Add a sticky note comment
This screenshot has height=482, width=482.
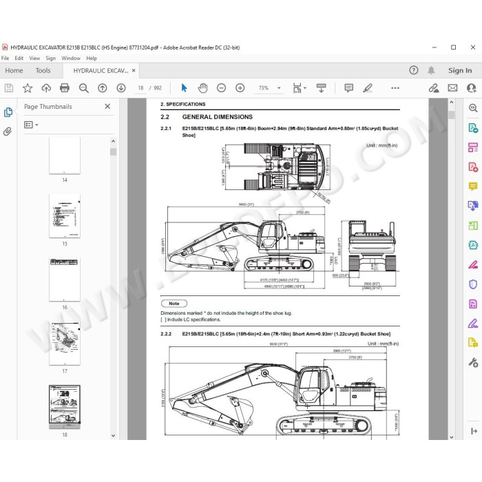(349, 88)
